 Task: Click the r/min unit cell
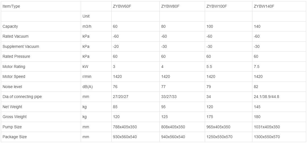click(87, 76)
